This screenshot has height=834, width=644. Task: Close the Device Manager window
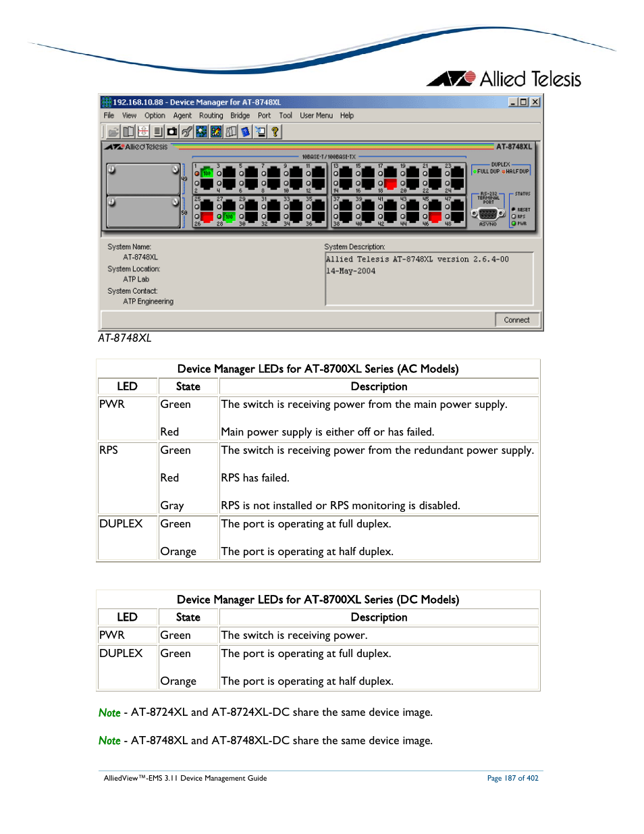pyautogui.click(x=535, y=102)
